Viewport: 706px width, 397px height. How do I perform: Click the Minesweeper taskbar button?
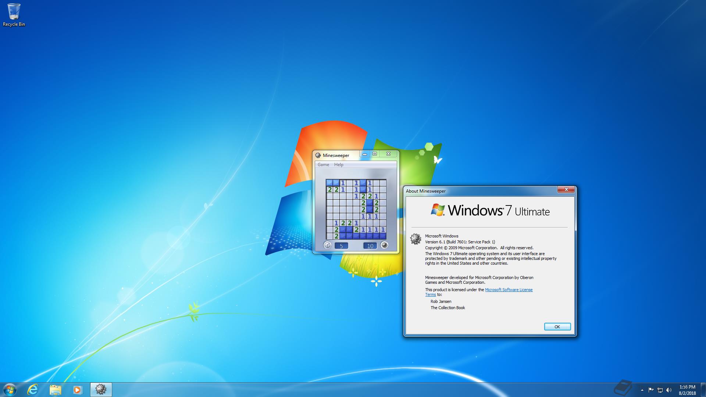pos(101,389)
